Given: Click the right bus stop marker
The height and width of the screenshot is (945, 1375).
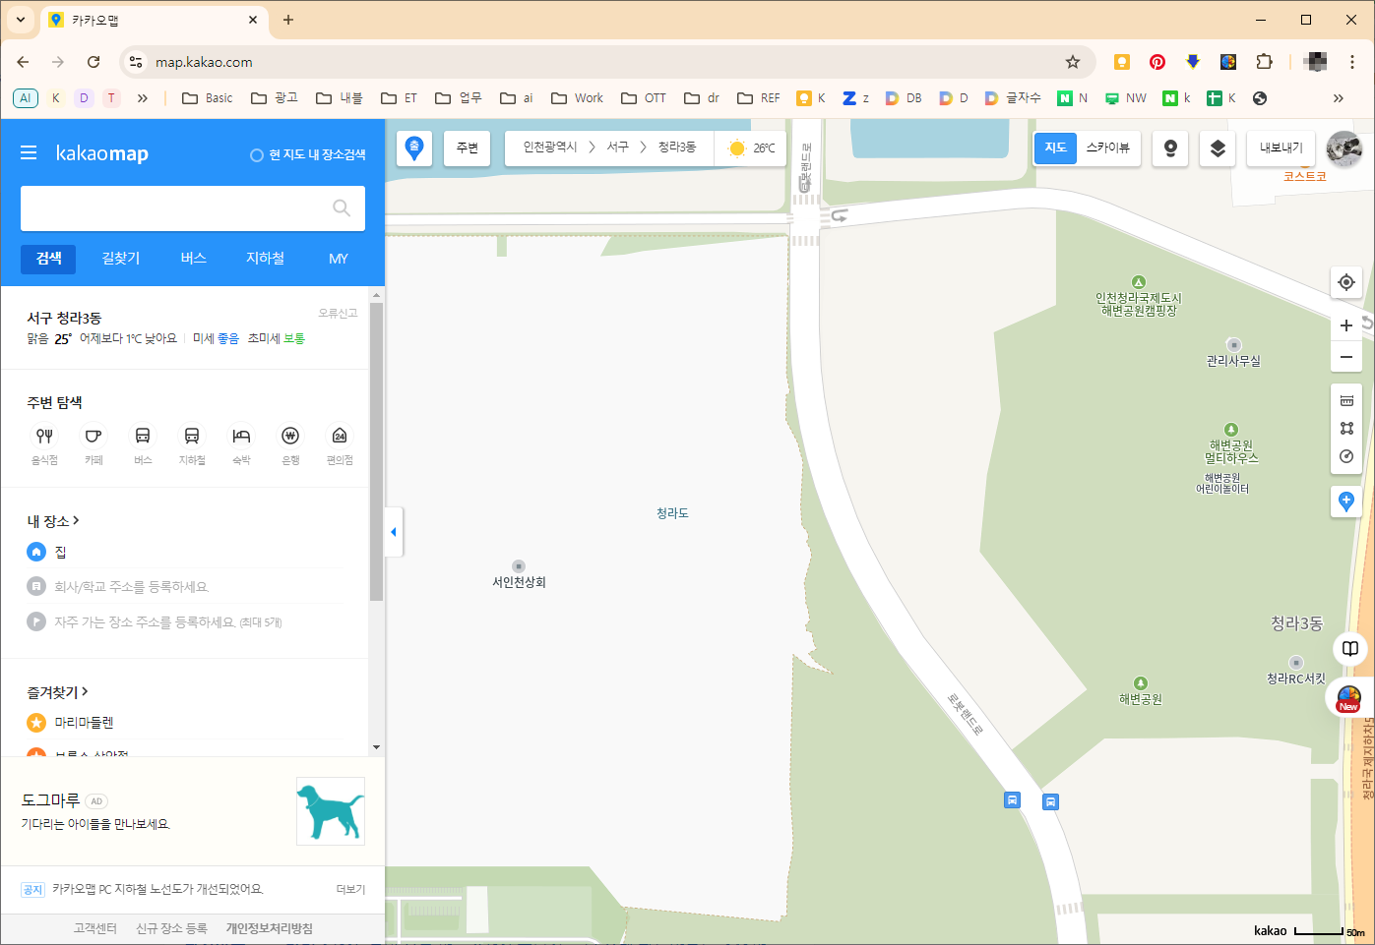Looking at the screenshot, I should (x=1050, y=801).
